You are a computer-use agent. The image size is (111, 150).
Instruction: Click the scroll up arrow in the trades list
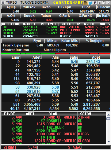[x=109, y=115]
